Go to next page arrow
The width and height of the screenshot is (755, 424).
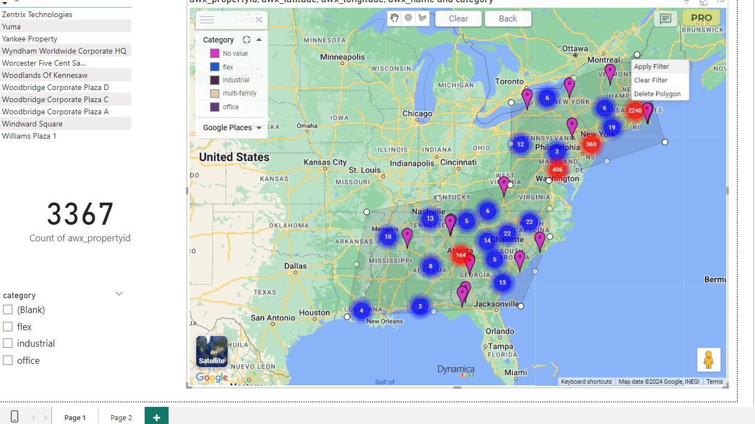(x=46, y=417)
